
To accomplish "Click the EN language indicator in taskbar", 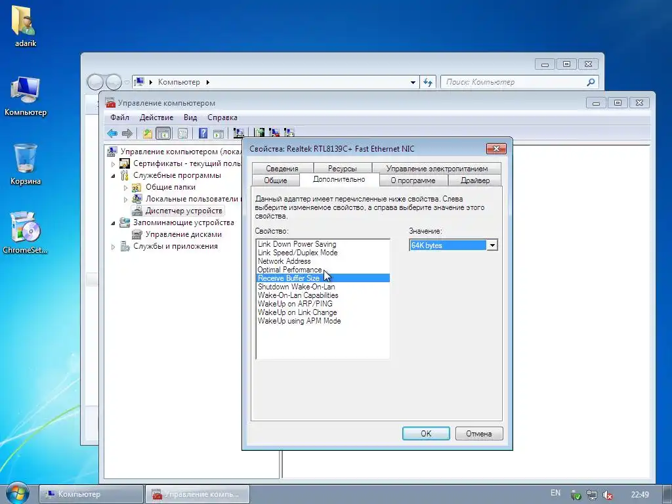I will coord(555,493).
